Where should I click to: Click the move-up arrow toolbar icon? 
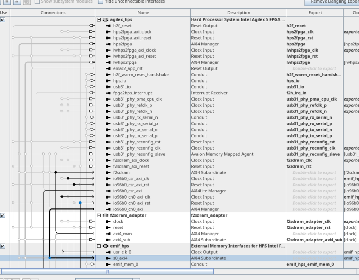pos(17,2)
